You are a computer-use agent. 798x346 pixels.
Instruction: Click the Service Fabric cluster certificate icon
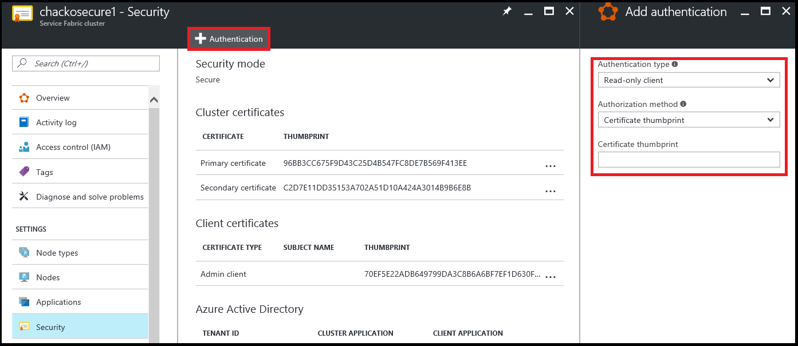(22, 14)
